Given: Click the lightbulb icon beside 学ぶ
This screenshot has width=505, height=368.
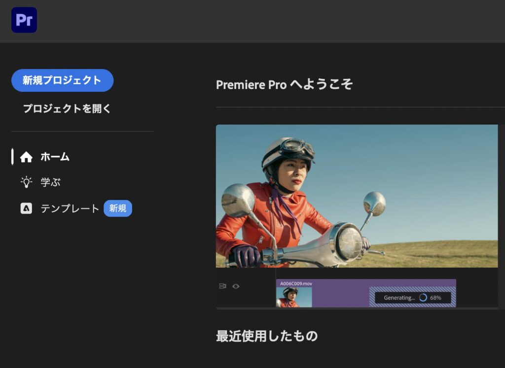Looking at the screenshot, I should click(26, 182).
